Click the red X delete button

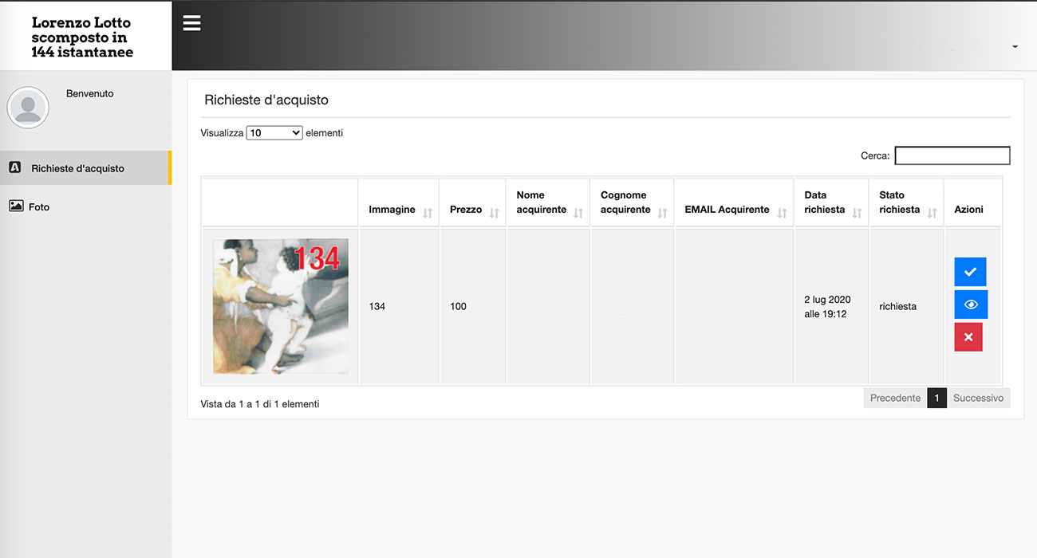968,337
